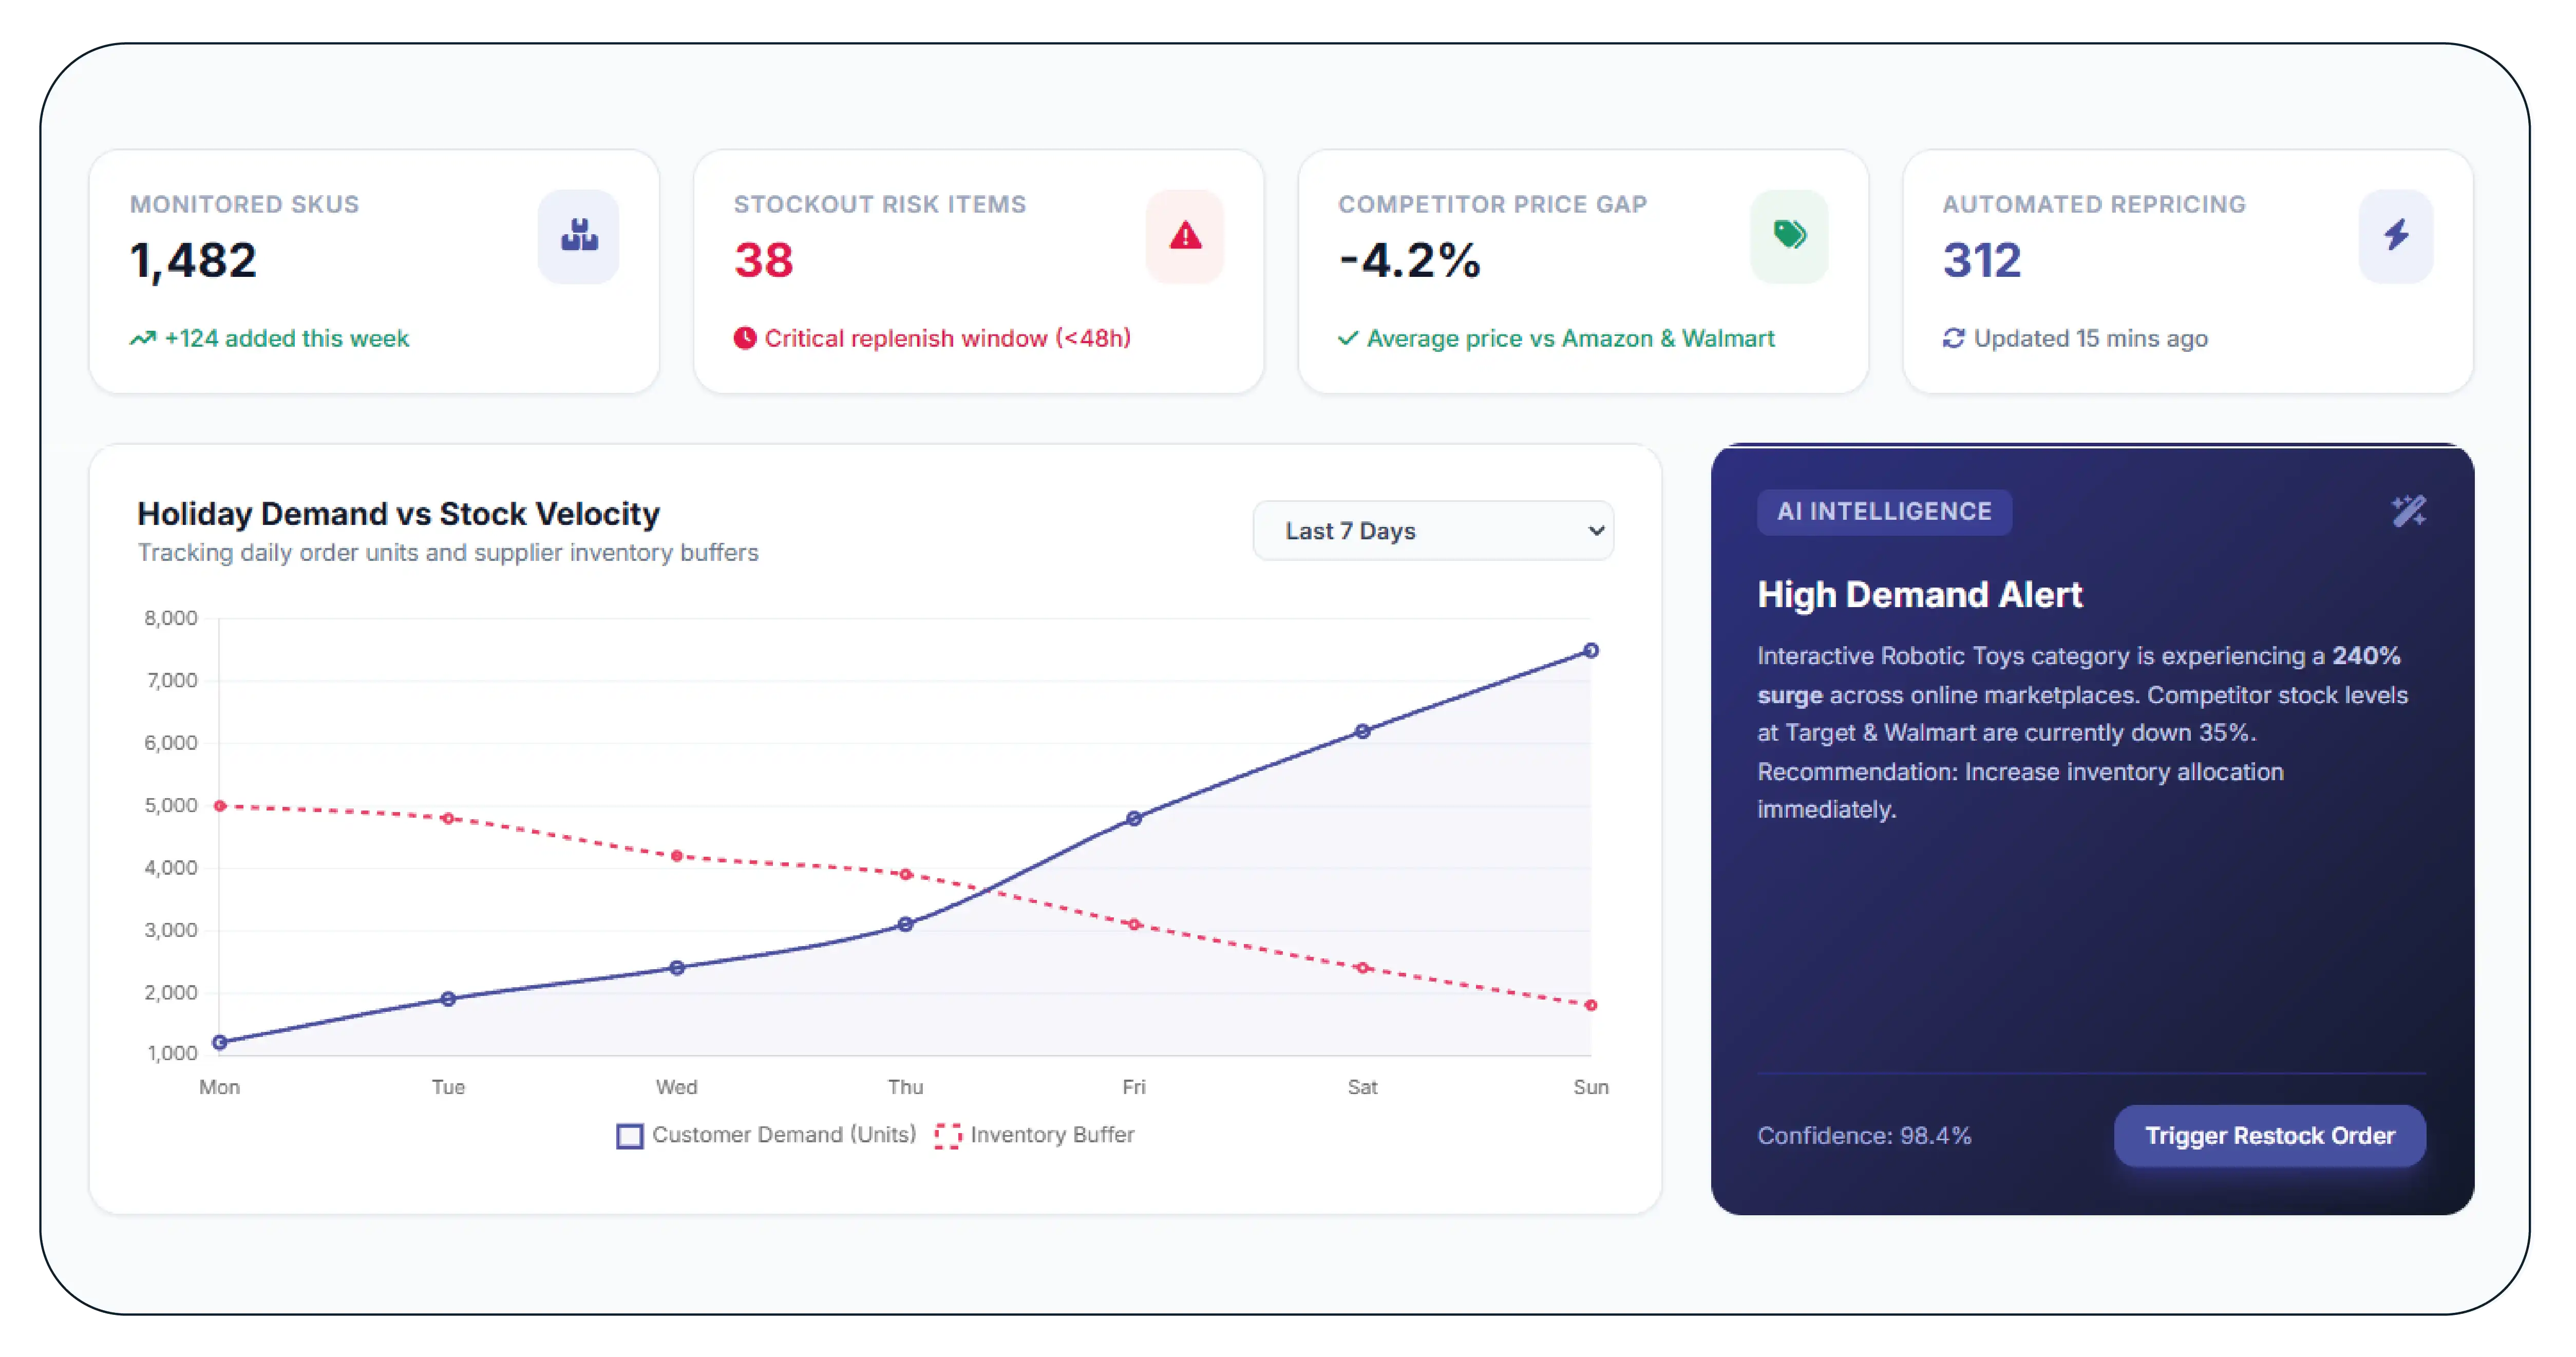Click the STOCKOUT RISK ITEMS label

tap(880, 204)
